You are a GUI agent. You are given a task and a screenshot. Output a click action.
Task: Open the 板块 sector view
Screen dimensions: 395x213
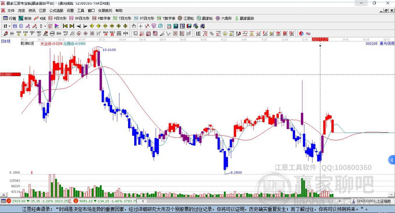click(25, 18)
